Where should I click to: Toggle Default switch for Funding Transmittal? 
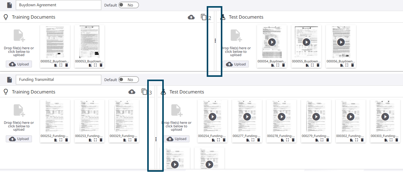coord(129,80)
